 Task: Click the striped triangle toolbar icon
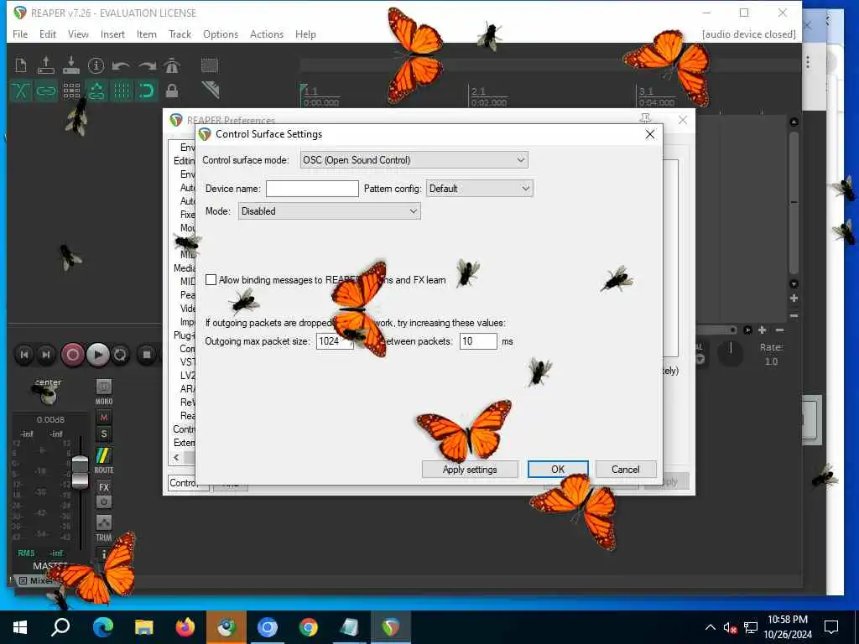coord(211,90)
